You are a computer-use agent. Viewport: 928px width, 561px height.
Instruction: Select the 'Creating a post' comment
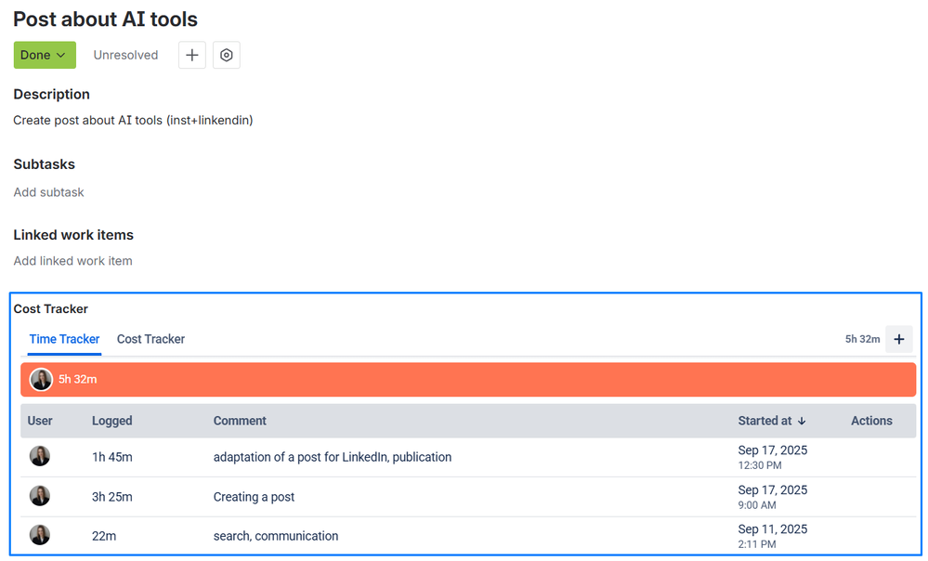(x=254, y=497)
